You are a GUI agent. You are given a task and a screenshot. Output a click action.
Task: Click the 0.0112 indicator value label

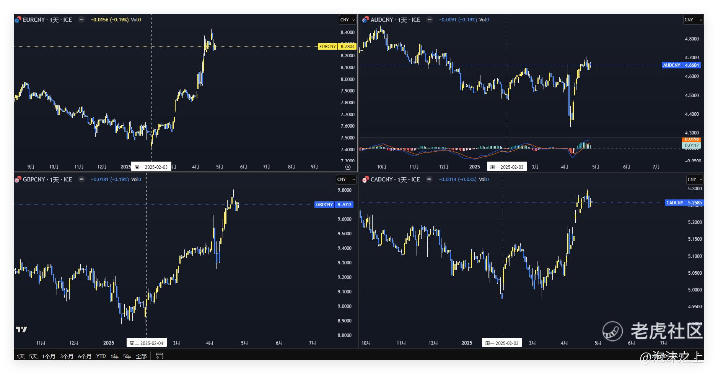(692, 146)
